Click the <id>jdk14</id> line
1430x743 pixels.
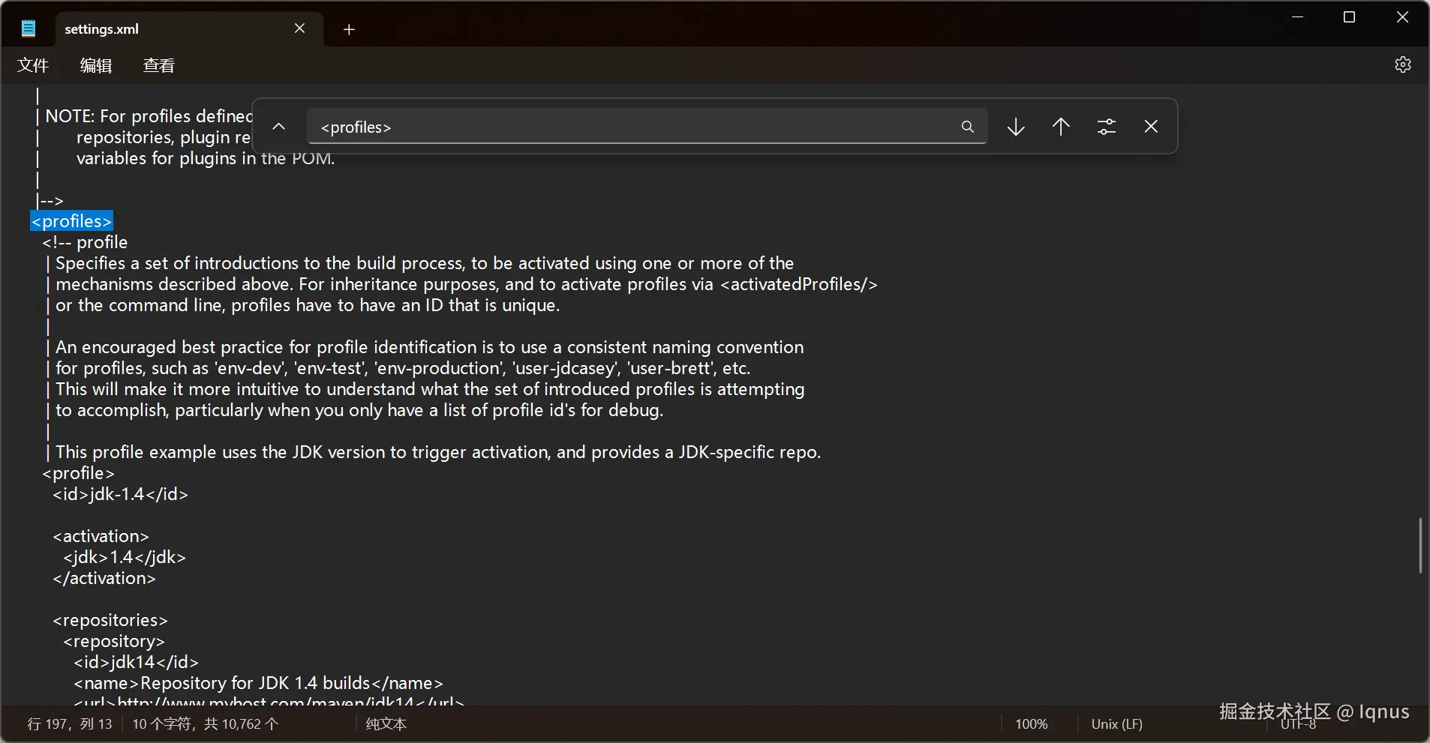137,662
